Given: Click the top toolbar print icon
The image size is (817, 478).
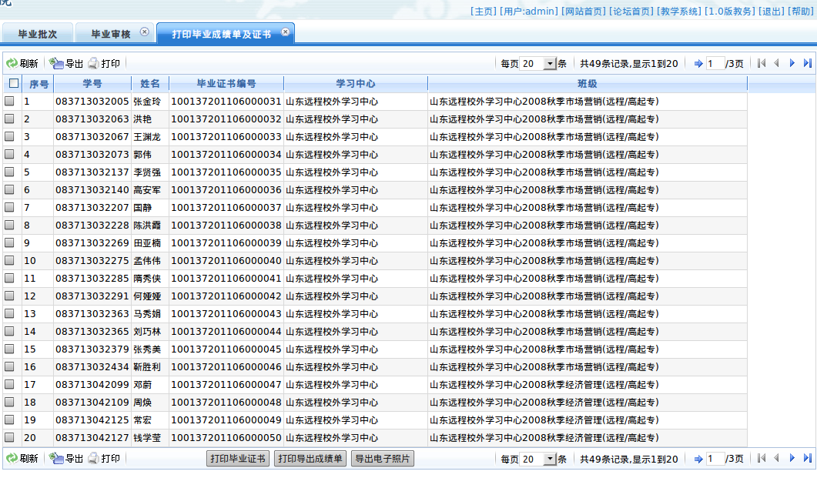Looking at the screenshot, I should point(94,64).
